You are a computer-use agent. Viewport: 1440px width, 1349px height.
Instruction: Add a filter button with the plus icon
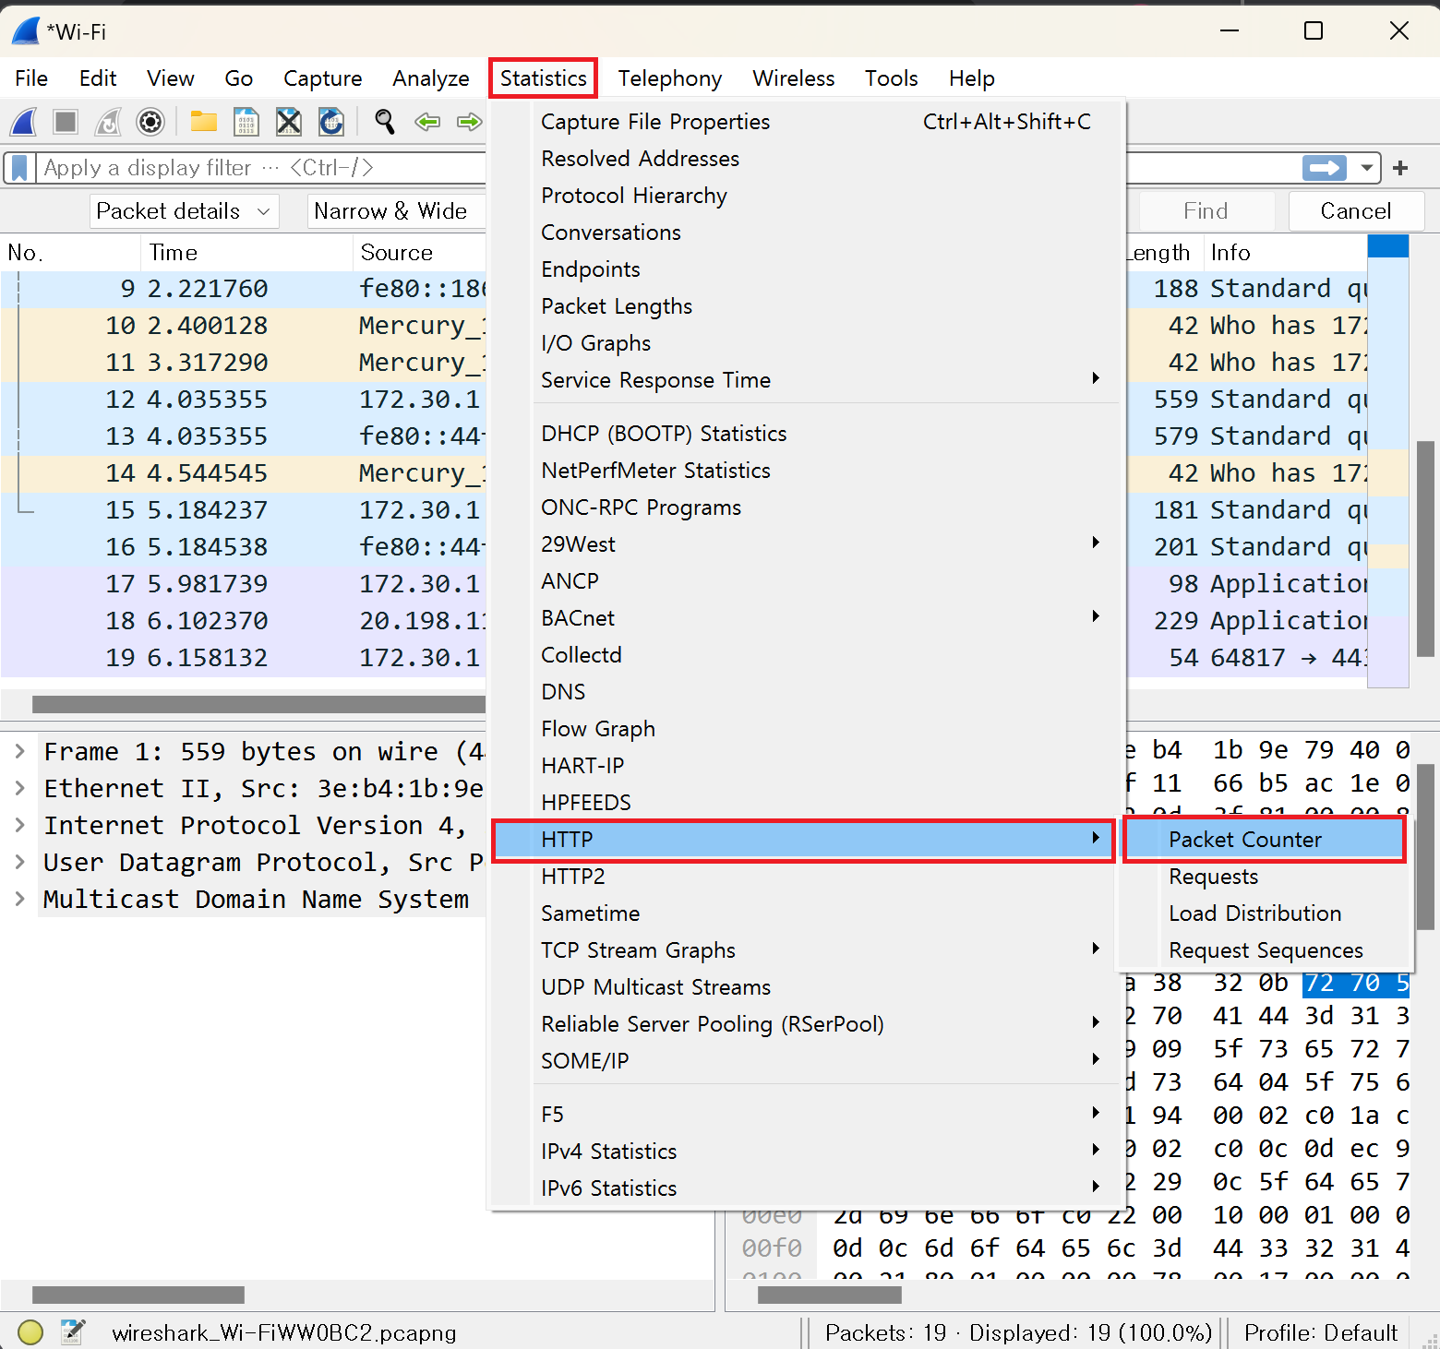click(1400, 168)
